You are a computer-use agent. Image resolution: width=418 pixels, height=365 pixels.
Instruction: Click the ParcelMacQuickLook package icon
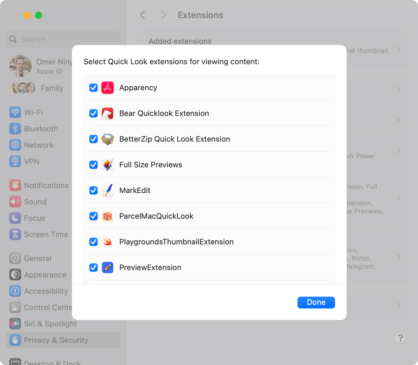[x=108, y=216]
